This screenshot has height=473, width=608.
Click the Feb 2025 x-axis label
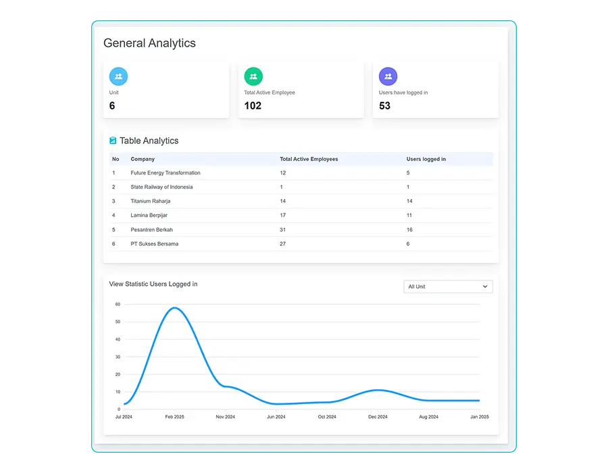point(174,417)
